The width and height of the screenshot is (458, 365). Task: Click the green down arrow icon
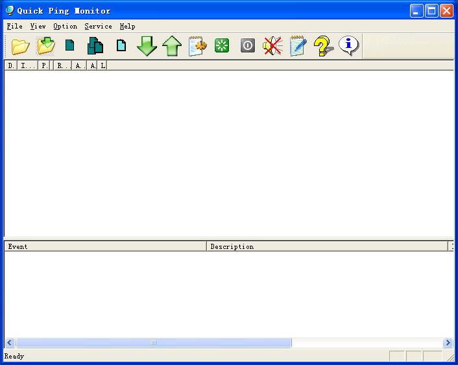tap(147, 46)
